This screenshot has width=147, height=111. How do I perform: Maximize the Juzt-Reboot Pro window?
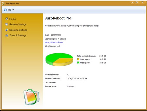(x=137, y=2)
